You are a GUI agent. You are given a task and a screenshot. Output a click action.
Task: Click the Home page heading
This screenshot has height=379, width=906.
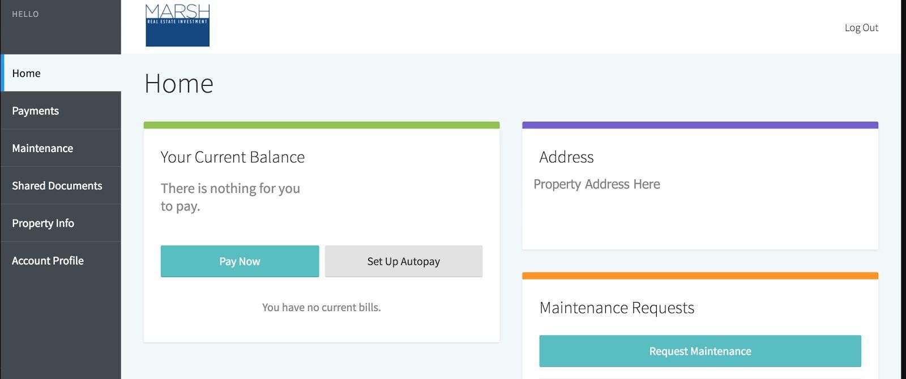179,83
